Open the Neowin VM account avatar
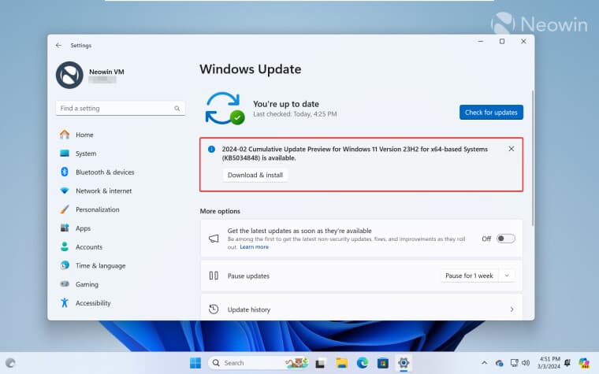 tap(69, 75)
